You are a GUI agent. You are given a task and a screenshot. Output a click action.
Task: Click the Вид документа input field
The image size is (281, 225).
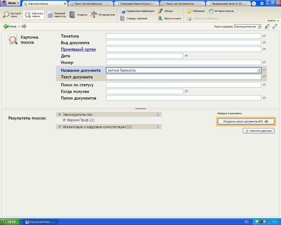(x=184, y=43)
